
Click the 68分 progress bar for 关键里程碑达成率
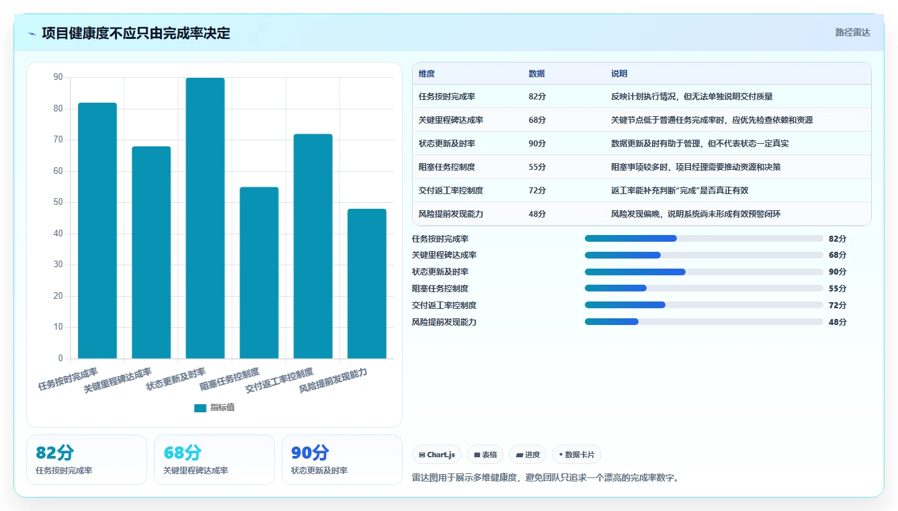tap(704, 255)
